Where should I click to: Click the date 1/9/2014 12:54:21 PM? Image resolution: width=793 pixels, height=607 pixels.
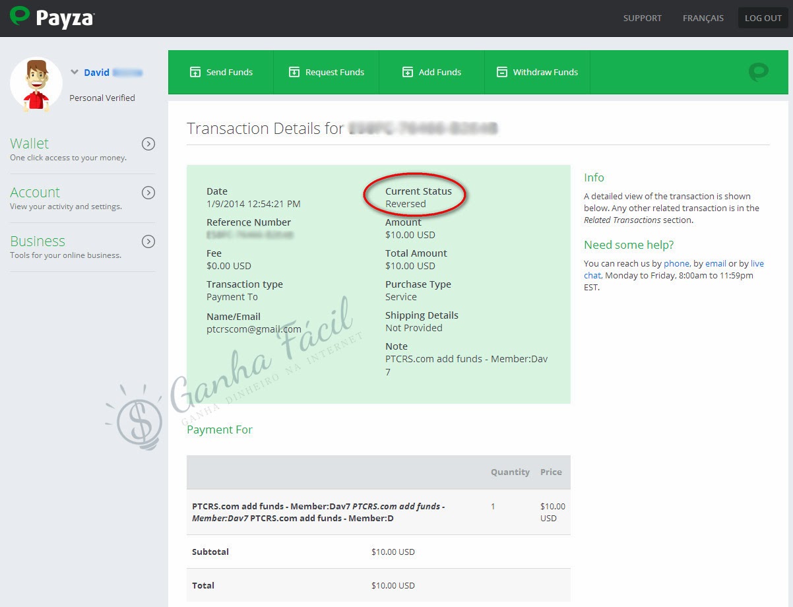pos(253,204)
